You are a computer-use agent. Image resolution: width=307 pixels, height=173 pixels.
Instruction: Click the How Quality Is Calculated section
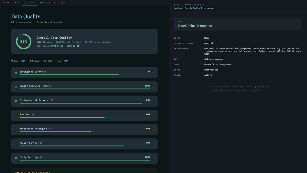[x=84, y=171]
